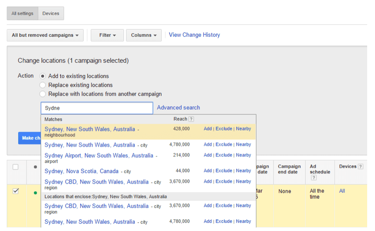Add Sydney Airport, New South Wales location
Image resolution: width=375 pixels, height=231 pixels.
208,155
